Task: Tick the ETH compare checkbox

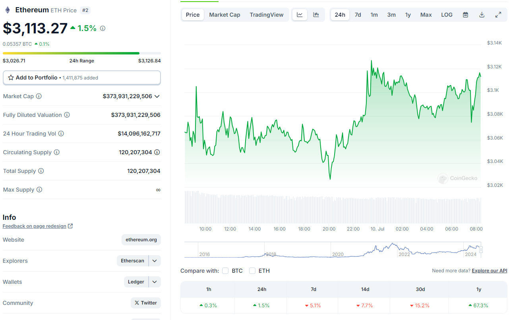Action: [x=252, y=271]
